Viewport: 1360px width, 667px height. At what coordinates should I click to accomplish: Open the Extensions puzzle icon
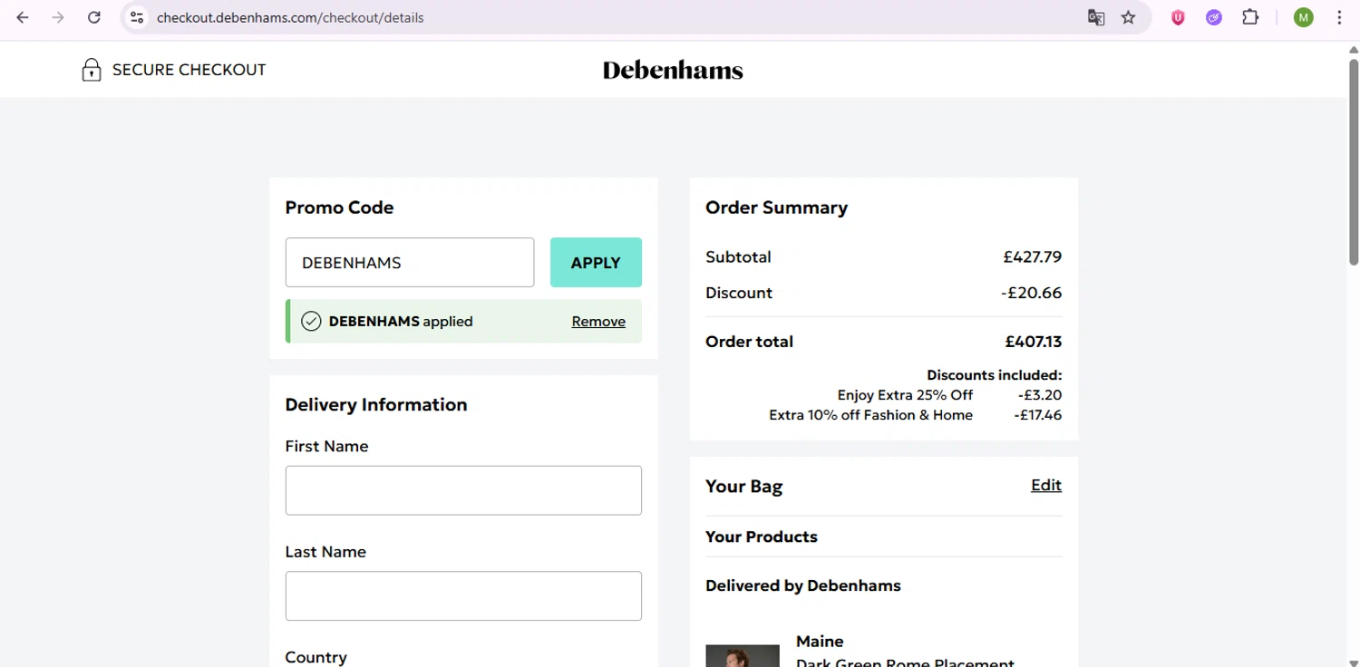pyautogui.click(x=1250, y=17)
